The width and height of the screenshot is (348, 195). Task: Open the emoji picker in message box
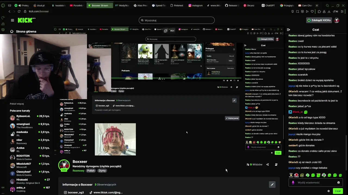[338, 183]
